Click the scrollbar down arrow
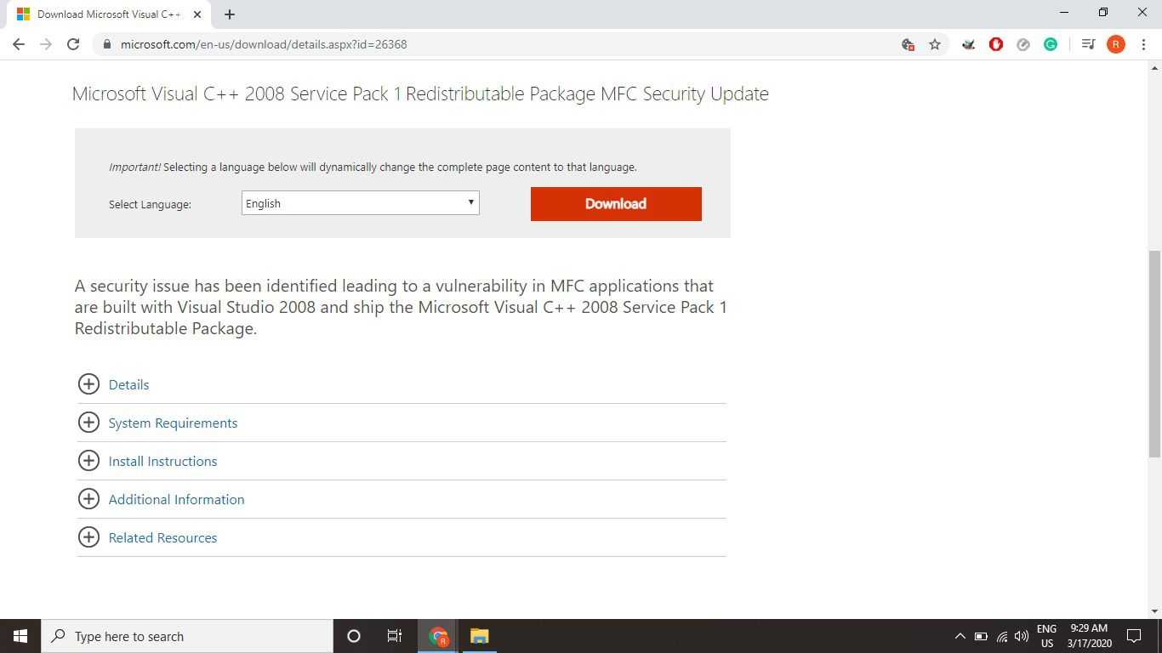The width and height of the screenshot is (1162, 653). [1154, 611]
